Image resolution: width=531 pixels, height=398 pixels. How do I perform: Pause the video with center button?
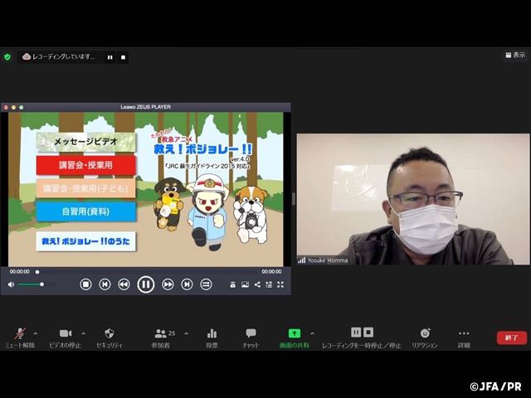pos(146,284)
